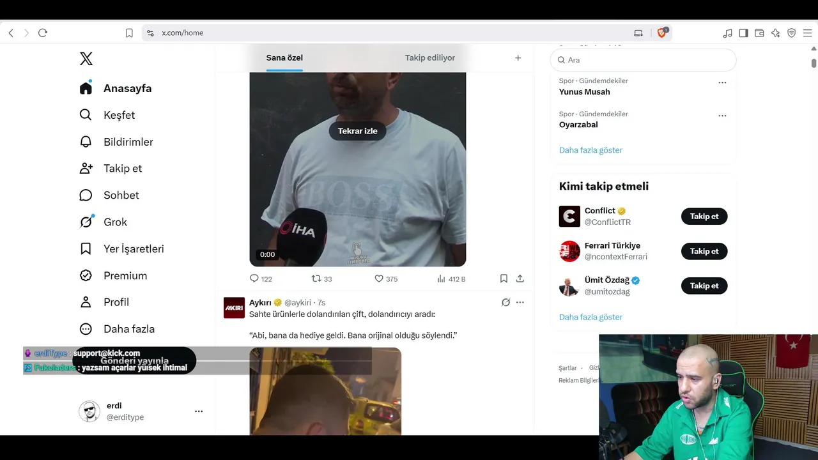Viewport: 818px width, 460px height.
Task: Click the Ara search field
Action: pyautogui.click(x=643, y=60)
